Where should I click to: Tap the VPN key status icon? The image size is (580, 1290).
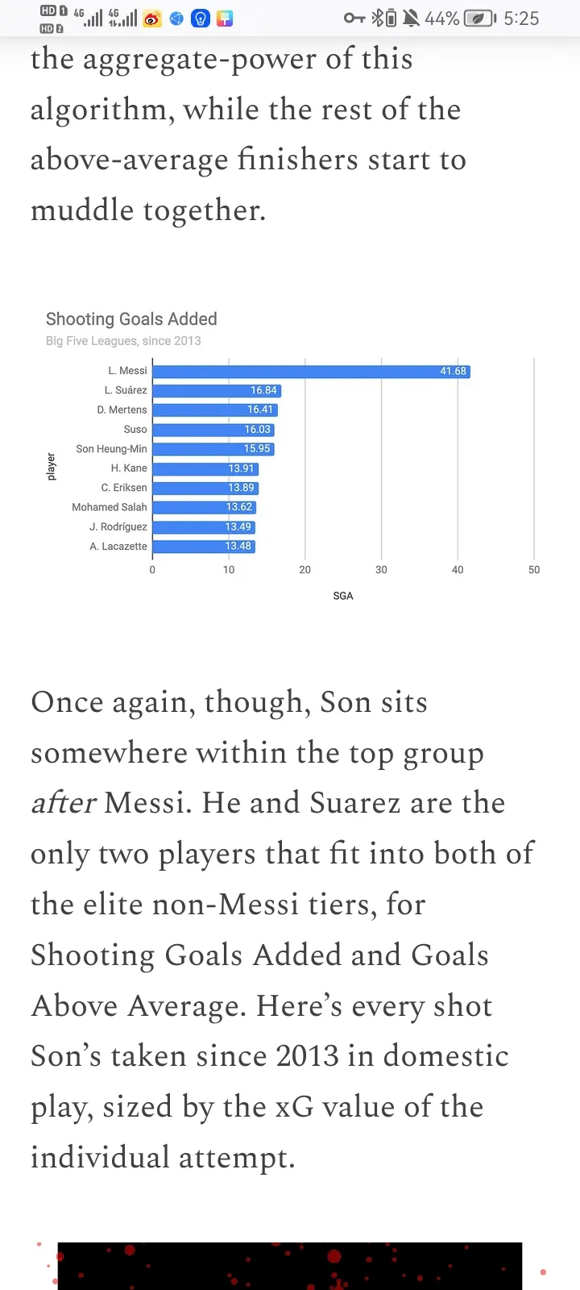(354, 18)
